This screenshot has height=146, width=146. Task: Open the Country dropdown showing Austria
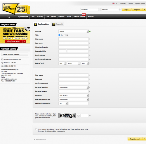coord(74,31)
